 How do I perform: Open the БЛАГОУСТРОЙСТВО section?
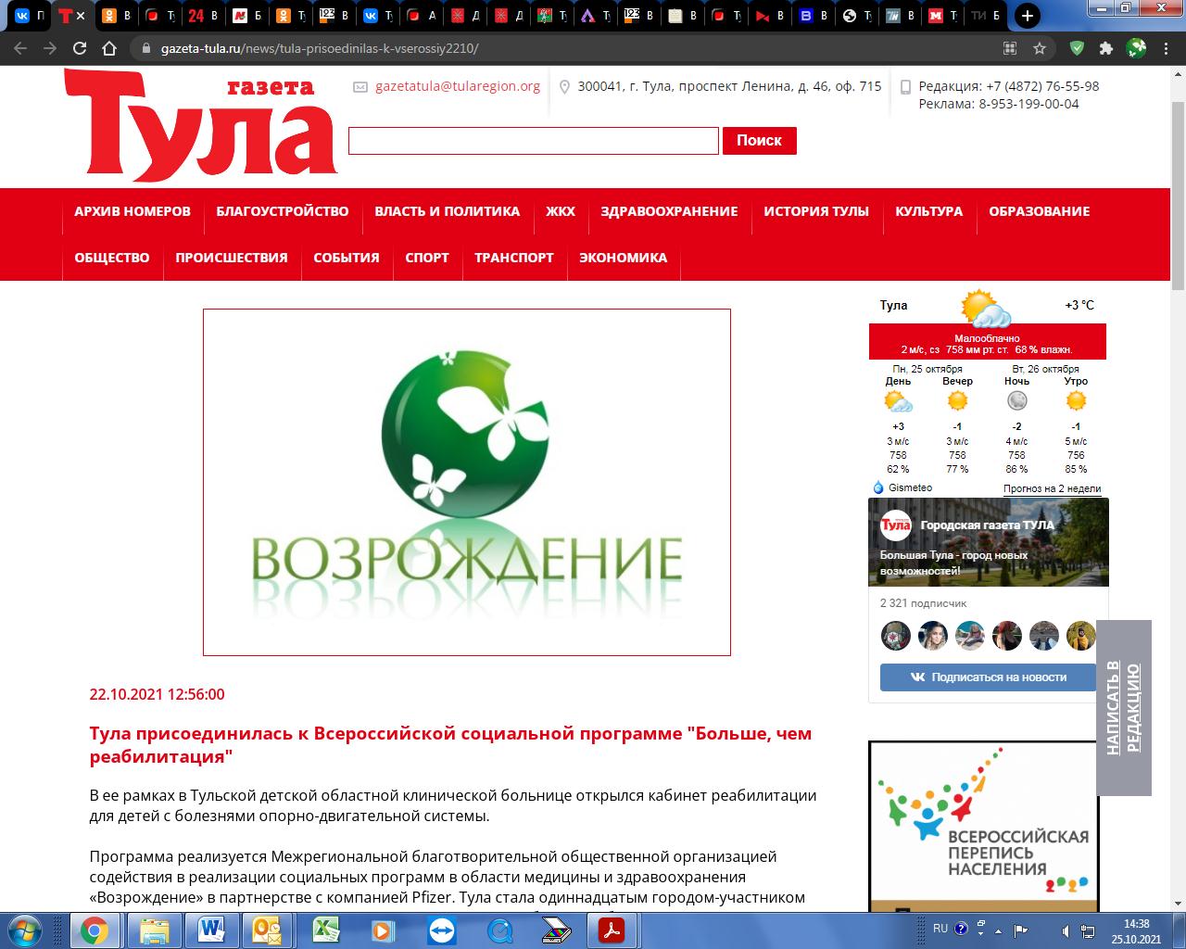[x=283, y=211]
